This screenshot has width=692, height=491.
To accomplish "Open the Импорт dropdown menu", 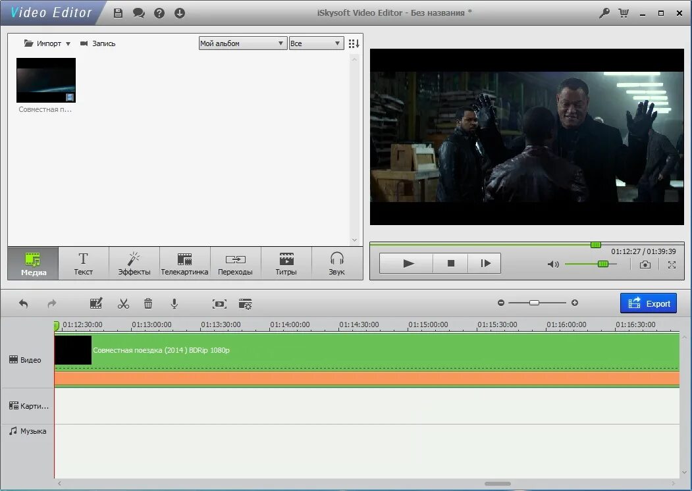I will [x=46, y=43].
